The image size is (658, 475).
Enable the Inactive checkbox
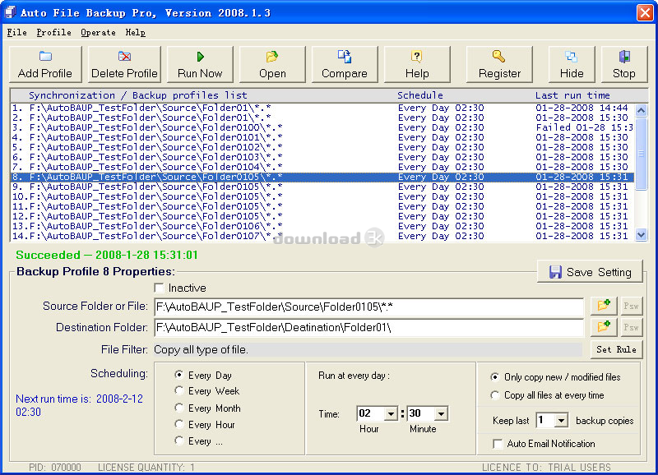tap(160, 288)
